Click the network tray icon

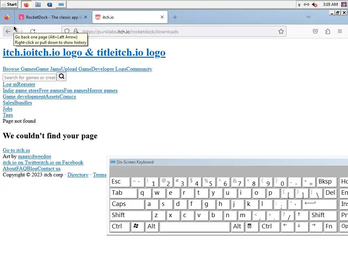[307, 4]
